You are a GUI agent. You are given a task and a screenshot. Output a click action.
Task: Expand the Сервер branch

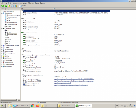[x=2, y=47]
